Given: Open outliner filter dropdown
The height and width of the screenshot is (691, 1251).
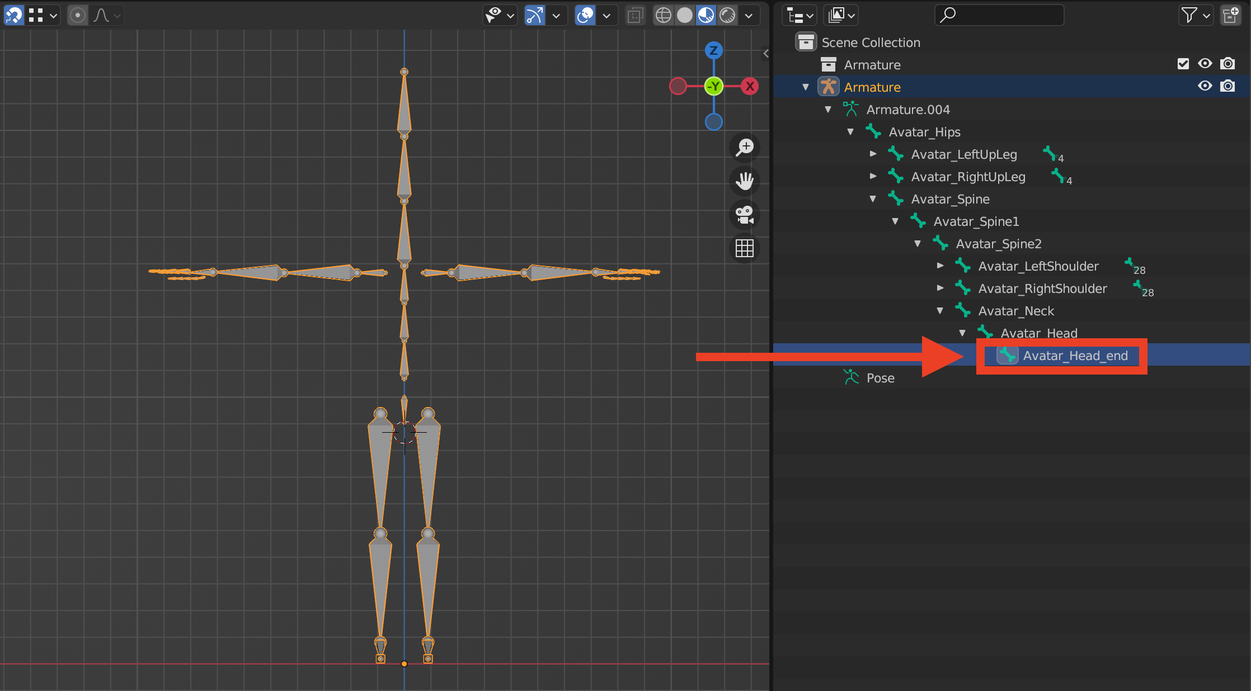Looking at the screenshot, I should (1194, 15).
